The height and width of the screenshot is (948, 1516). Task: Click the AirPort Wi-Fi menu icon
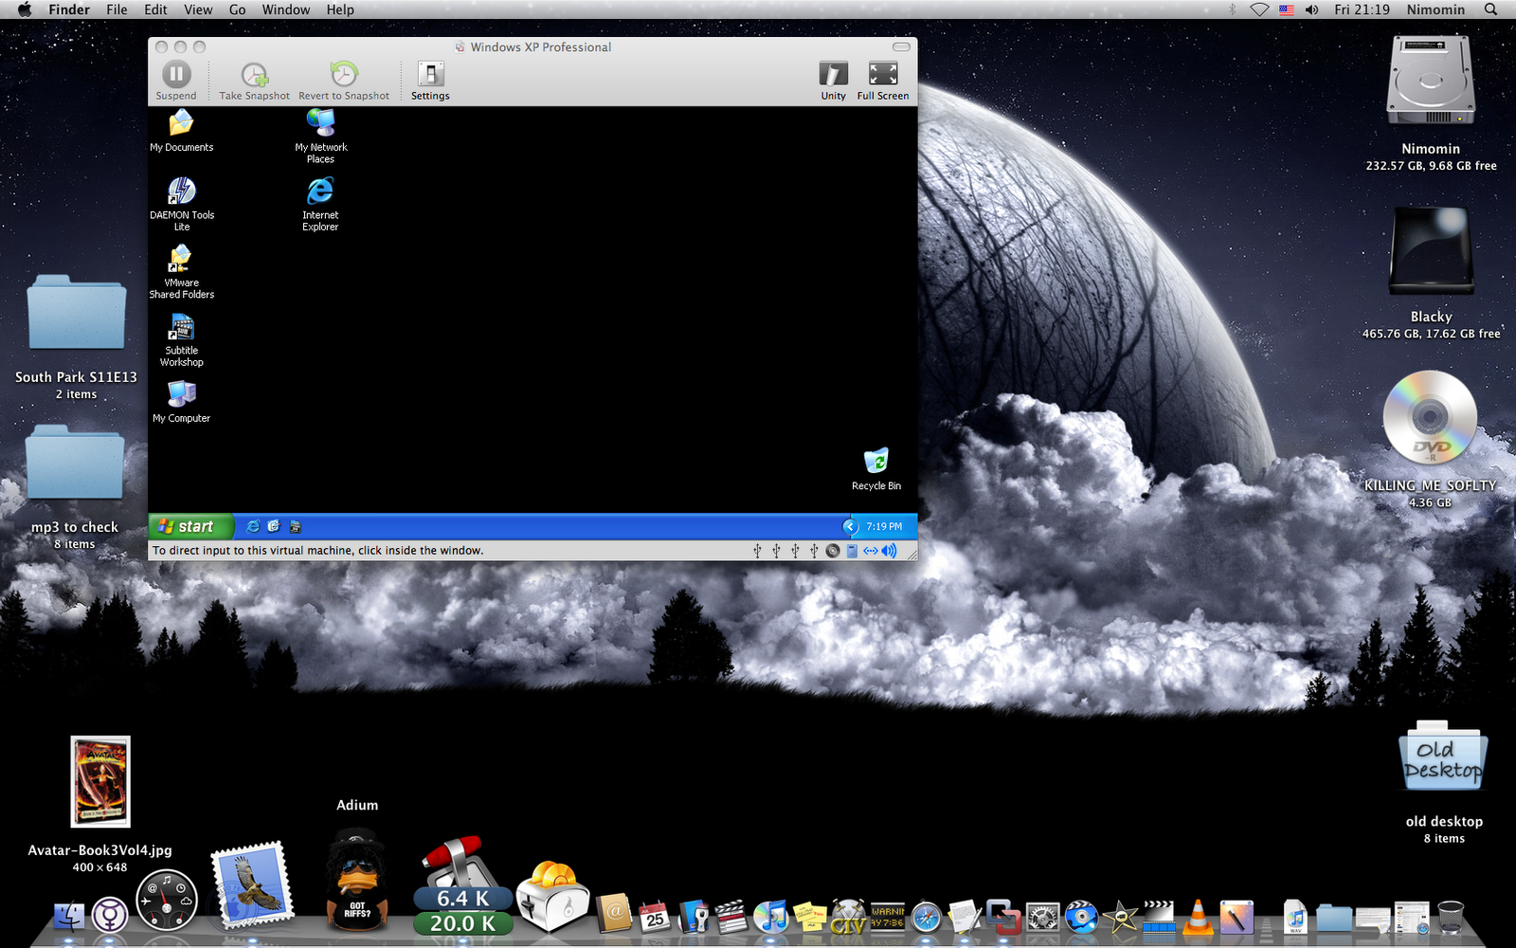click(1259, 9)
